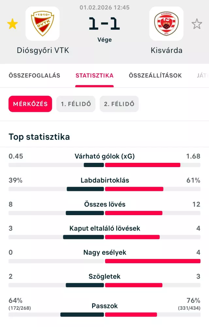The image size is (209, 327).
Task: Tap the Összes lövés stat label
Action: tap(104, 204)
